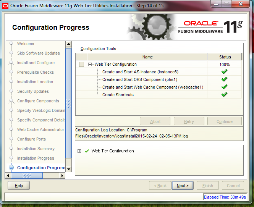
Task: Click the Status column header
Action: (225, 57)
